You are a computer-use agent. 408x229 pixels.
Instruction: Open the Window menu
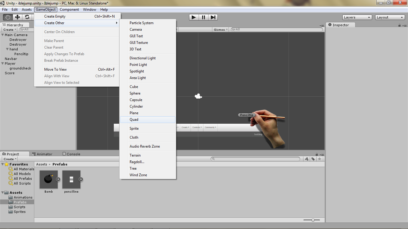tap(90, 10)
